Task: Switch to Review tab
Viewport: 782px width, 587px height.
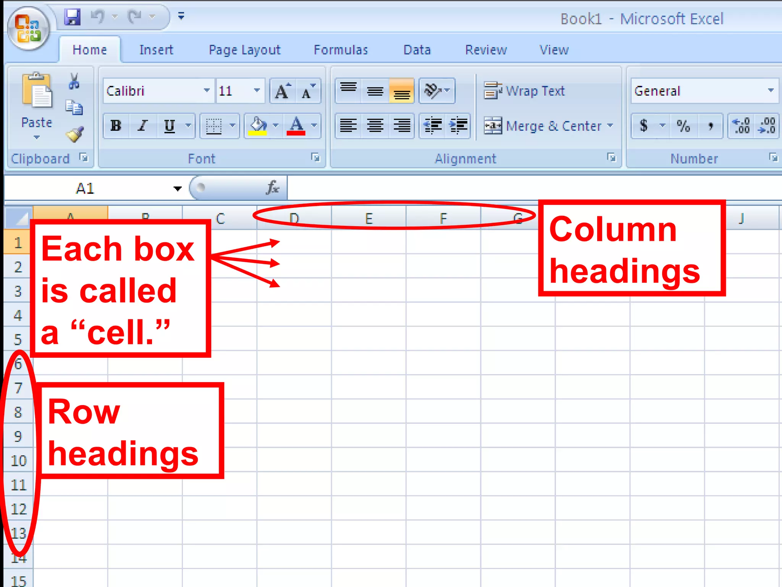Action: tap(486, 50)
